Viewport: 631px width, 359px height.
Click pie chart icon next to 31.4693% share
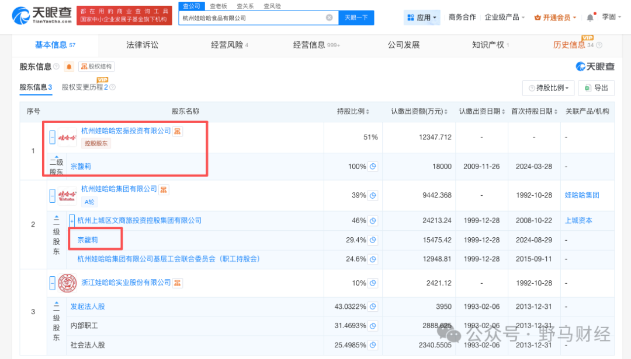click(x=373, y=326)
